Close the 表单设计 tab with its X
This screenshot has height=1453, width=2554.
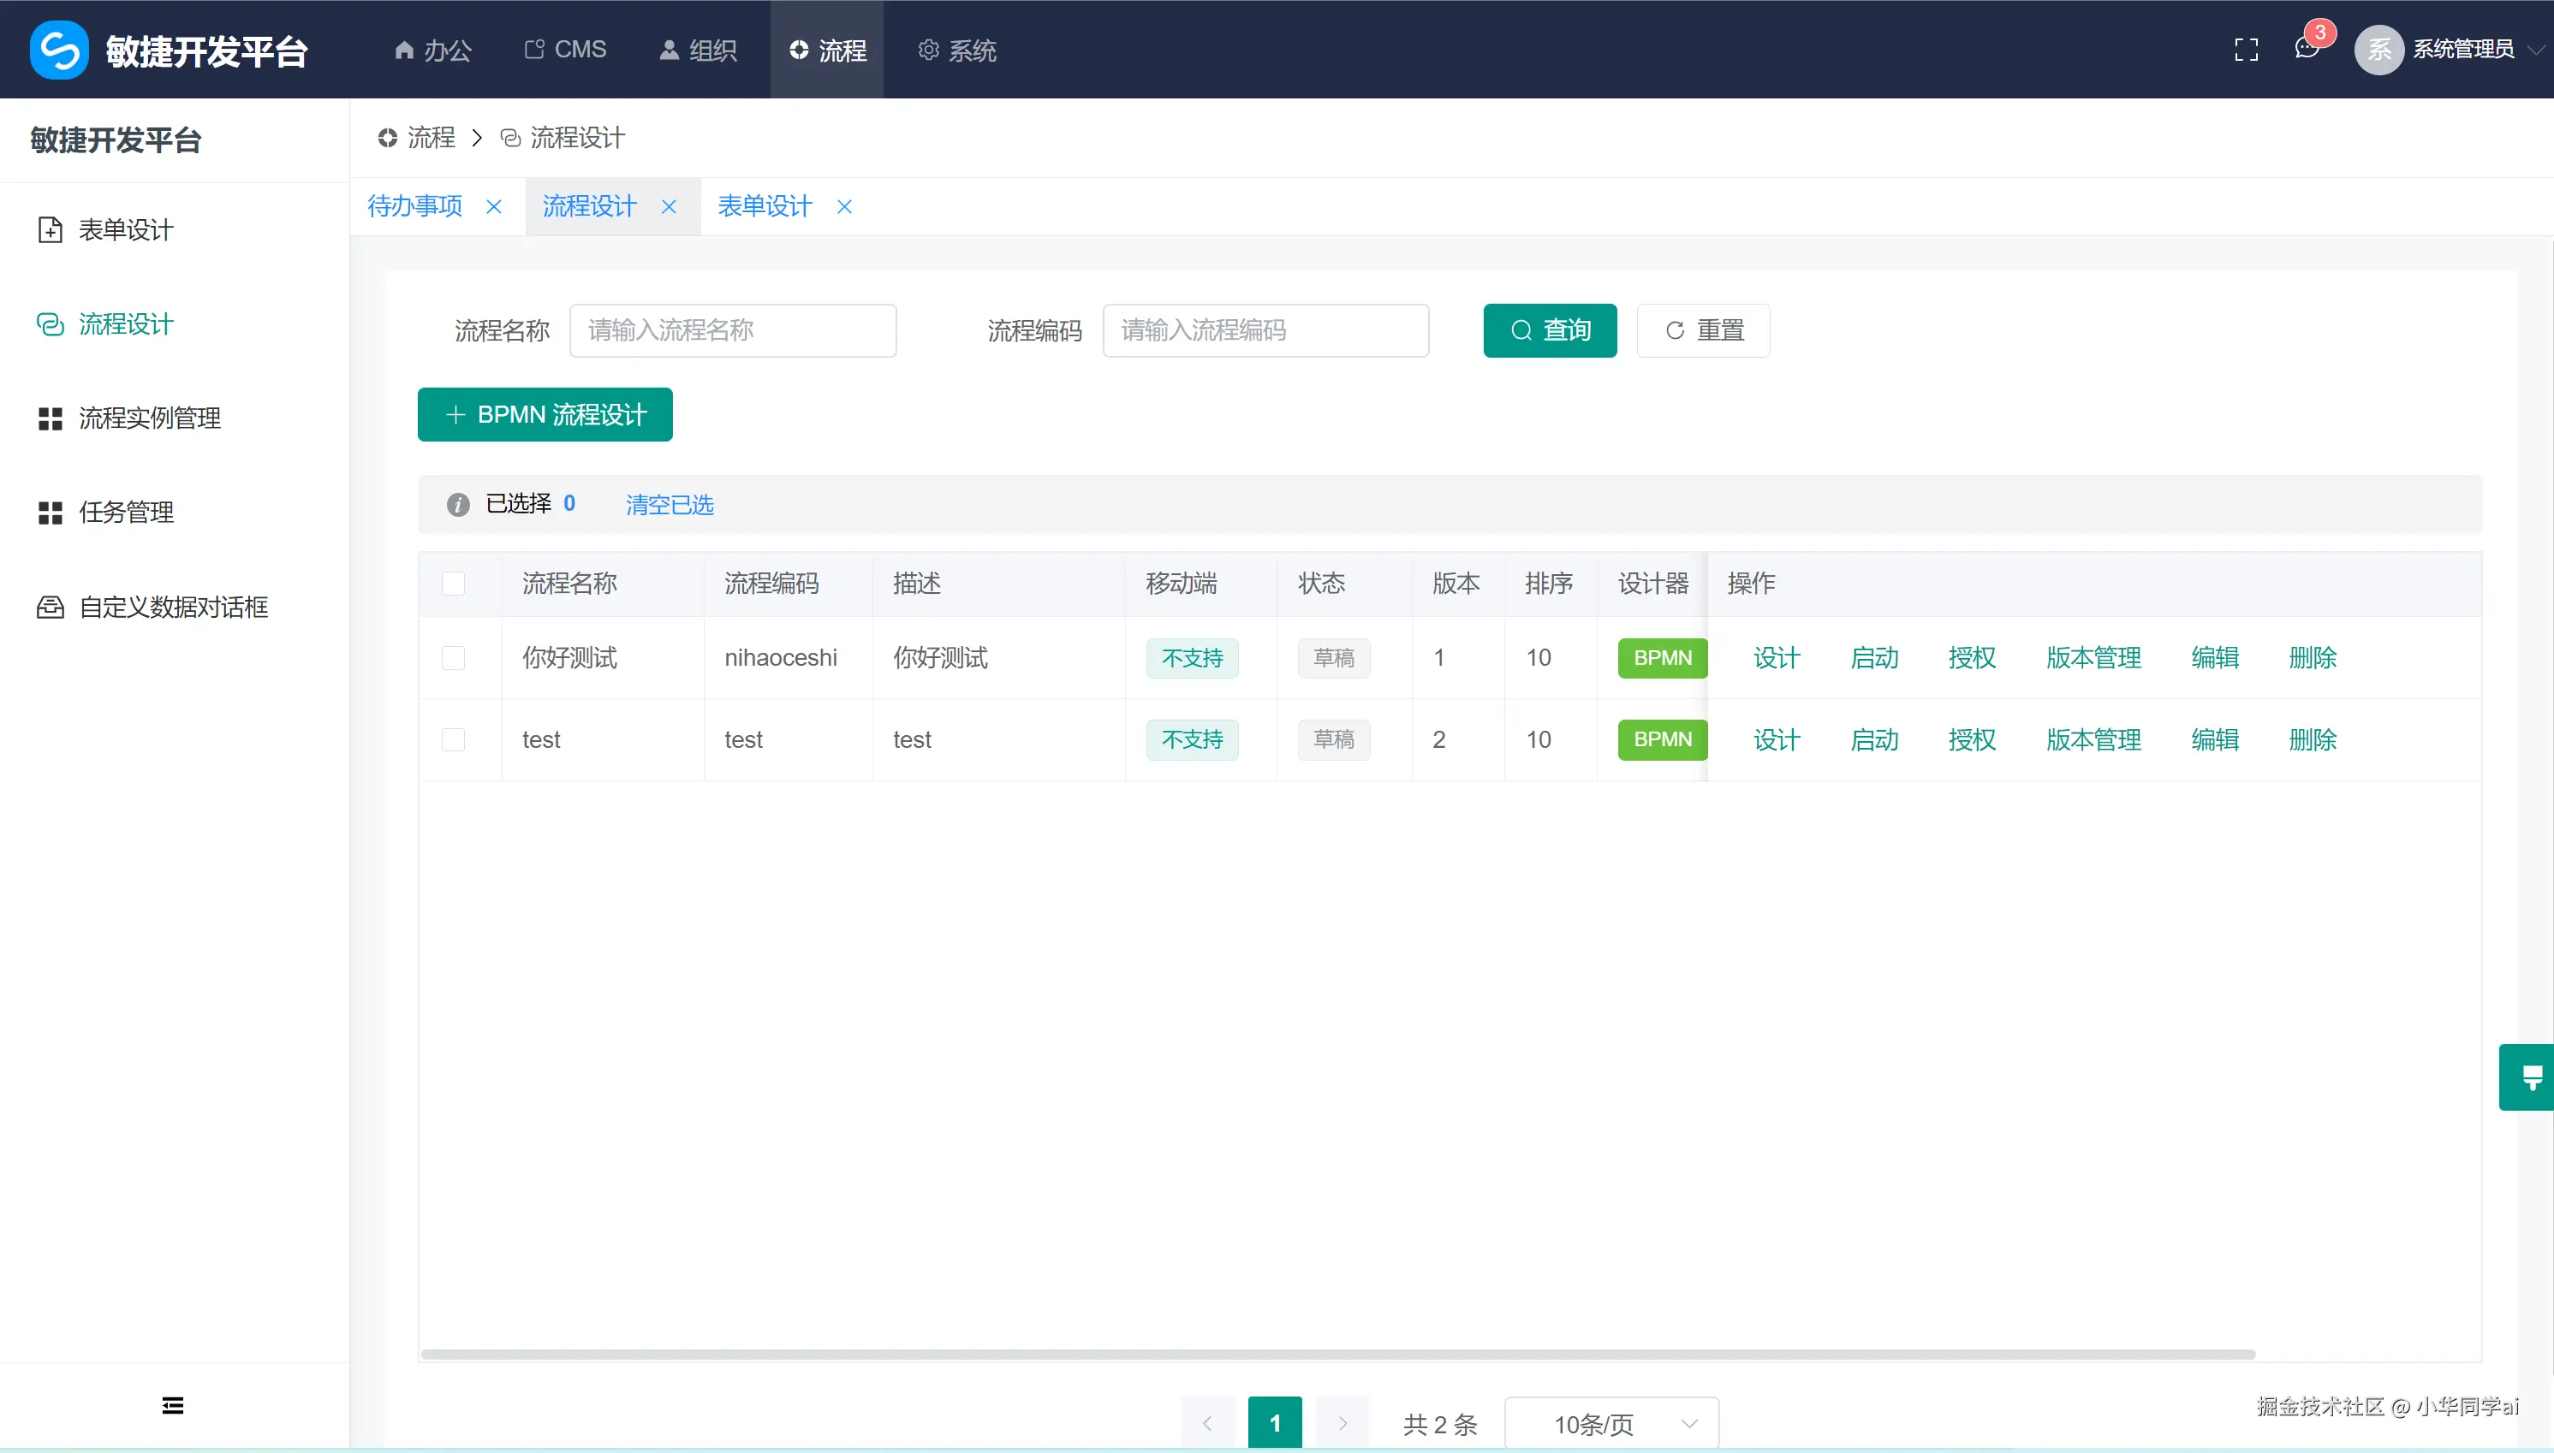tap(843, 206)
